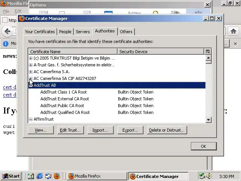Click the View... button
241x181 pixels.
[x=41, y=130]
